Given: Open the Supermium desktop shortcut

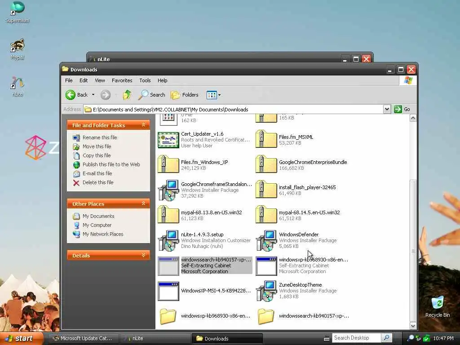Looking at the screenshot, I should [x=18, y=12].
